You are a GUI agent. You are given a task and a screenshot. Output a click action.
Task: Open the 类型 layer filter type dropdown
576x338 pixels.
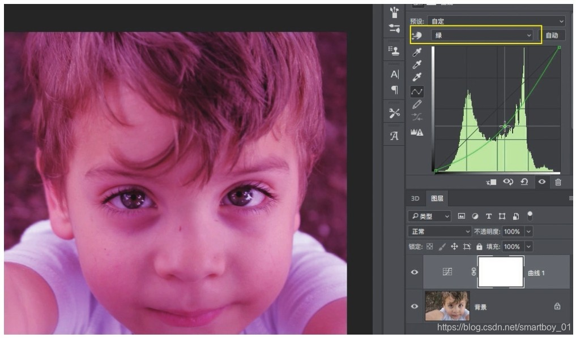pyautogui.click(x=429, y=216)
